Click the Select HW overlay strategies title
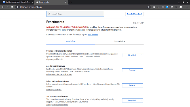 tap(58, 81)
